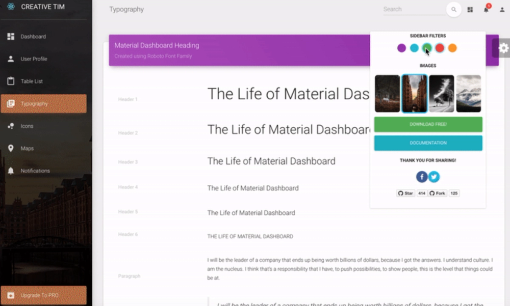Open the Notifications sidebar item
Screen dimensions: 510x306
coord(43,171)
